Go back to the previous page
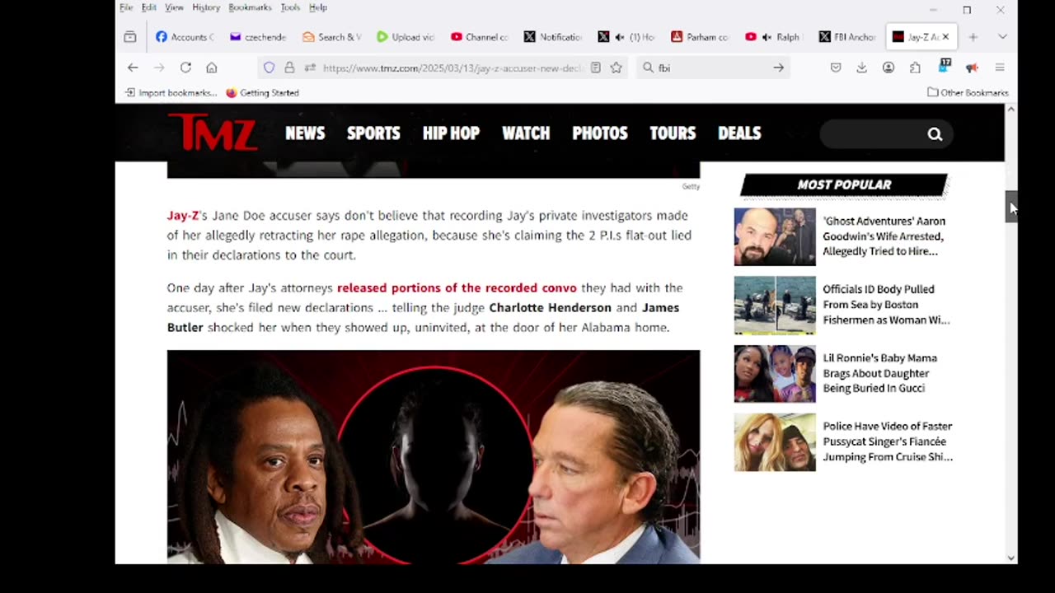The width and height of the screenshot is (1055, 593). pyautogui.click(x=133, y=68)
